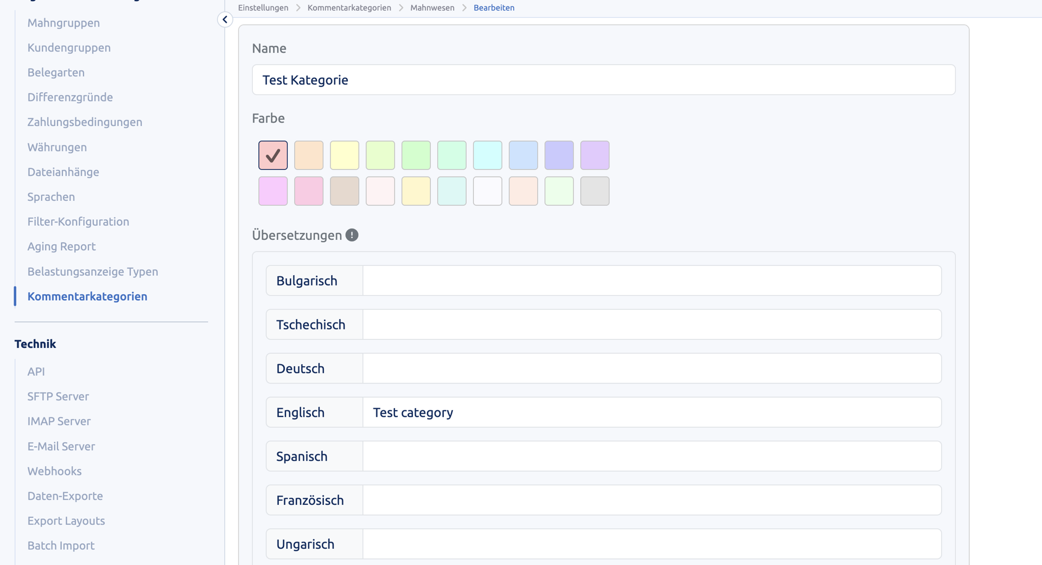Focus the Spanisch translation field
Image resolution: width=1042 pixels, height=565 pixels.
pos(652,456)
